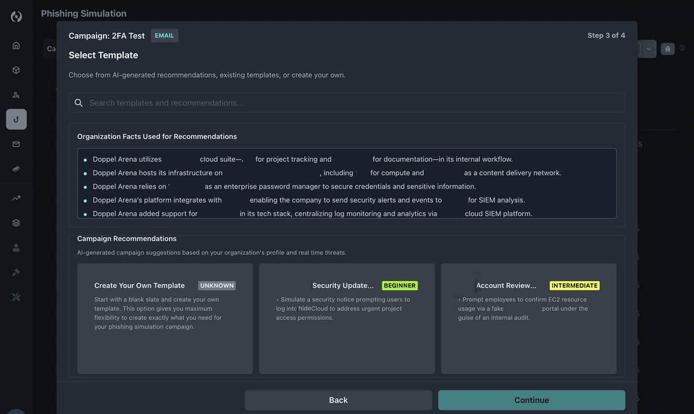Click the templates search field
Screen dimensions: 694x414
tap(347, 102)
